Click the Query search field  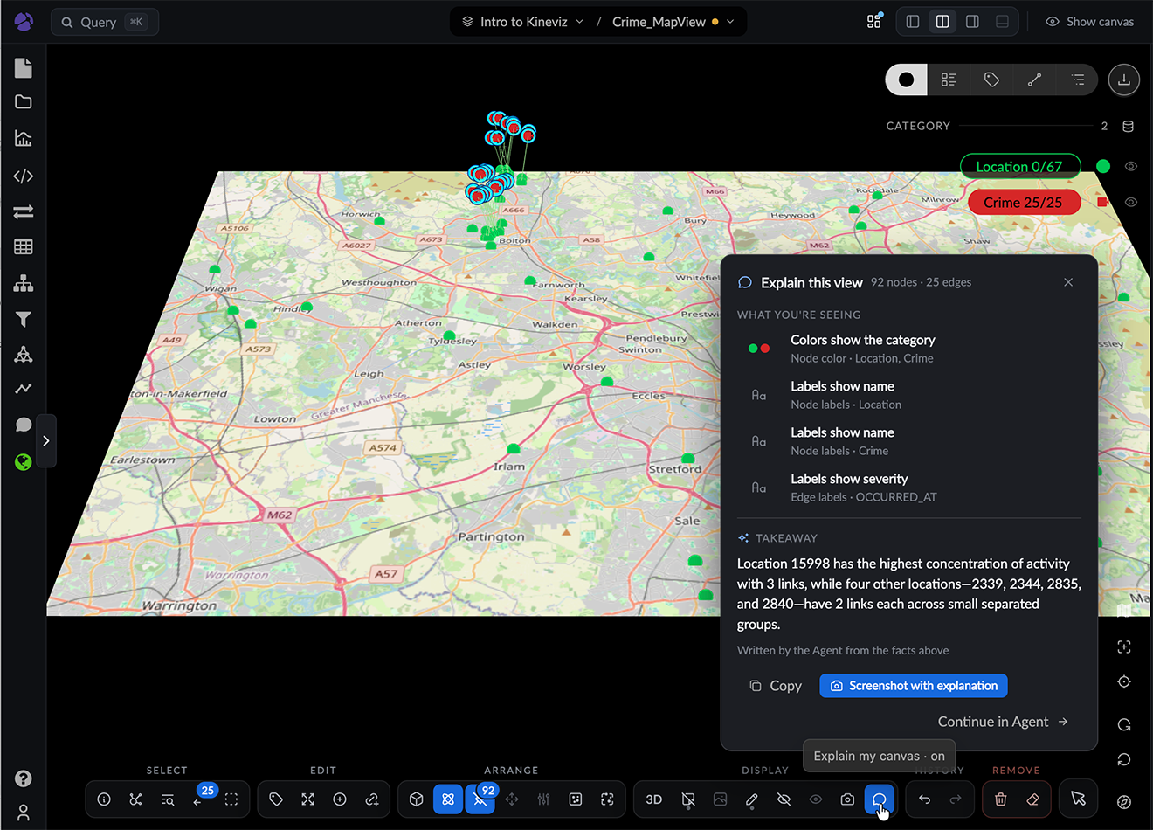[x=105, y=22]
